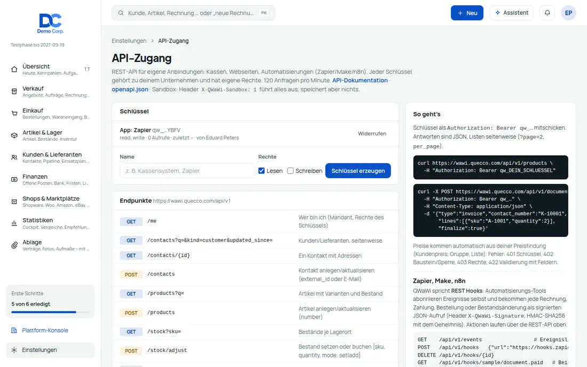Click the curl products code block
Viewport: 587px width, 367px height.
pyautogui.click(x=490, y=167)
